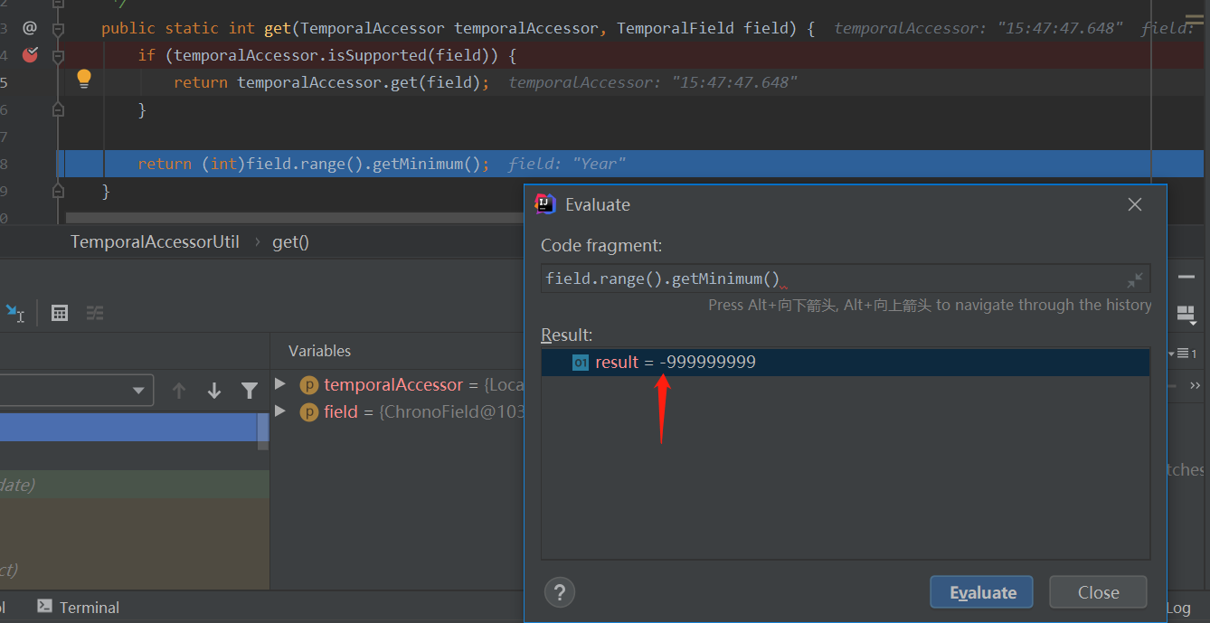Select the highlighted blue stack frame row
The width and height of the screenshot is (1210, 623).
coord(128,428)
